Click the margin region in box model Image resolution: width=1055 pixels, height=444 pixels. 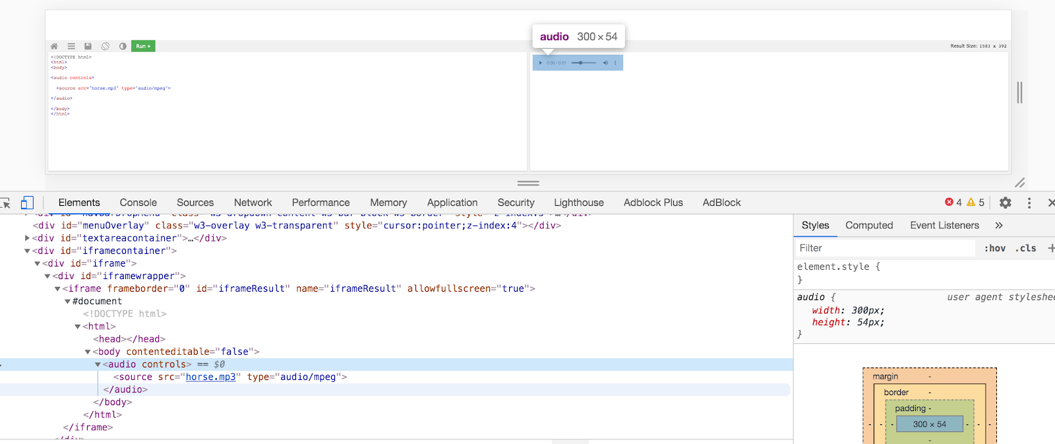(886, 376)
